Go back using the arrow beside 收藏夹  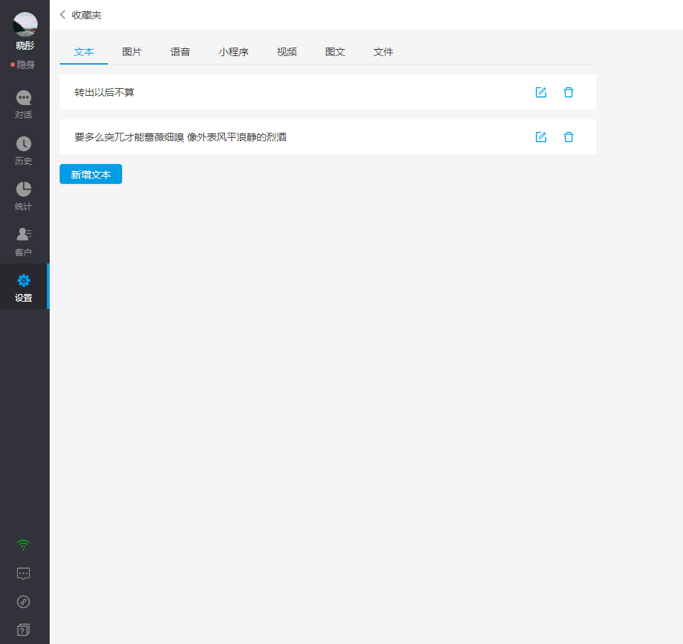62,15
